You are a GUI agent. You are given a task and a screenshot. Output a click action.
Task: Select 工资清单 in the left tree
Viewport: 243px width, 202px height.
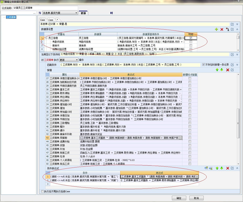coord(11,17)
